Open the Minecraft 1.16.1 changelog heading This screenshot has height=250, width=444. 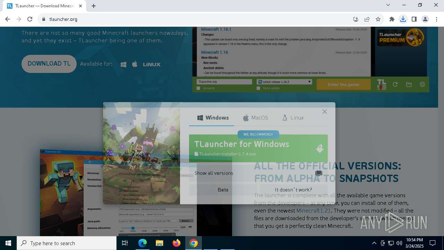coord(216,29)
